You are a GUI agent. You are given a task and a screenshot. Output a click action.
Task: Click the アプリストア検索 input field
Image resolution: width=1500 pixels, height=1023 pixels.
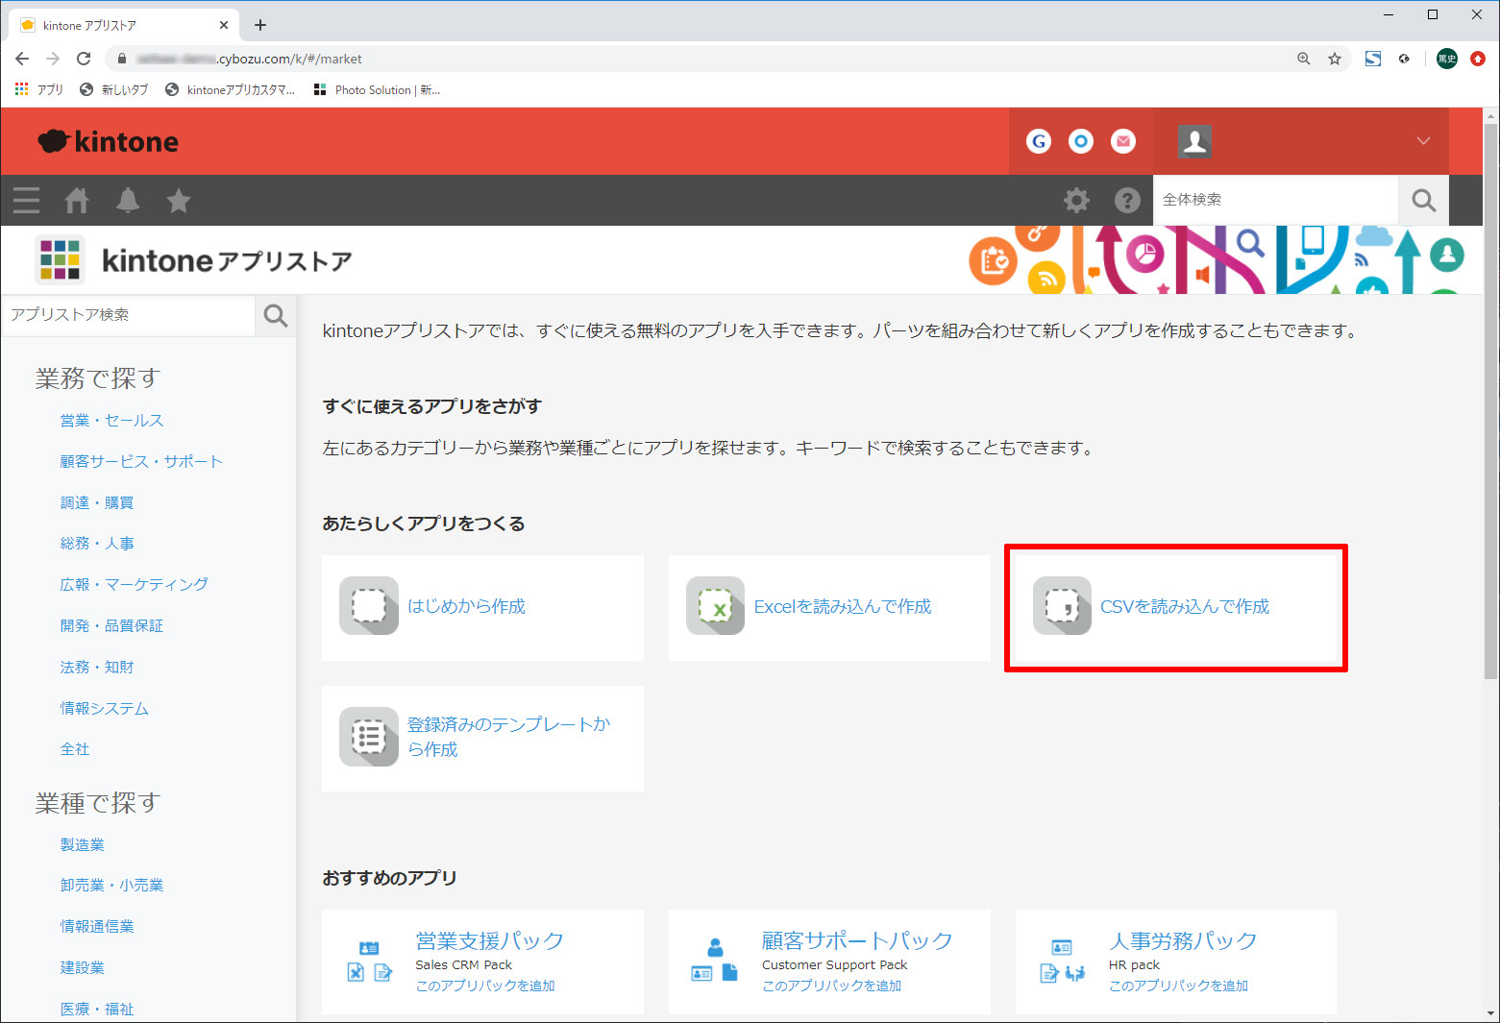coord(128,315)
